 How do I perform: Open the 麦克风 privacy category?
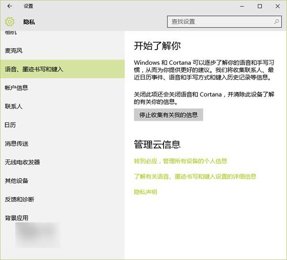coord(14,51)
